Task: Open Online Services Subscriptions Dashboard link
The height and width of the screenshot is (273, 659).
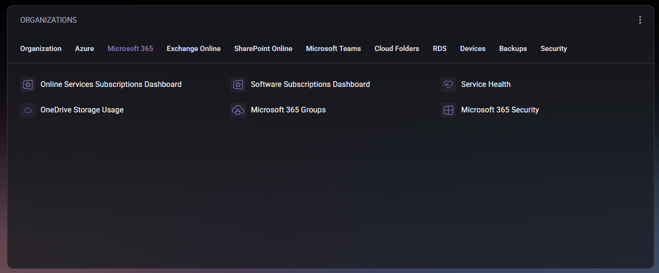Action: pyautogui.click(x=111, y=85)
